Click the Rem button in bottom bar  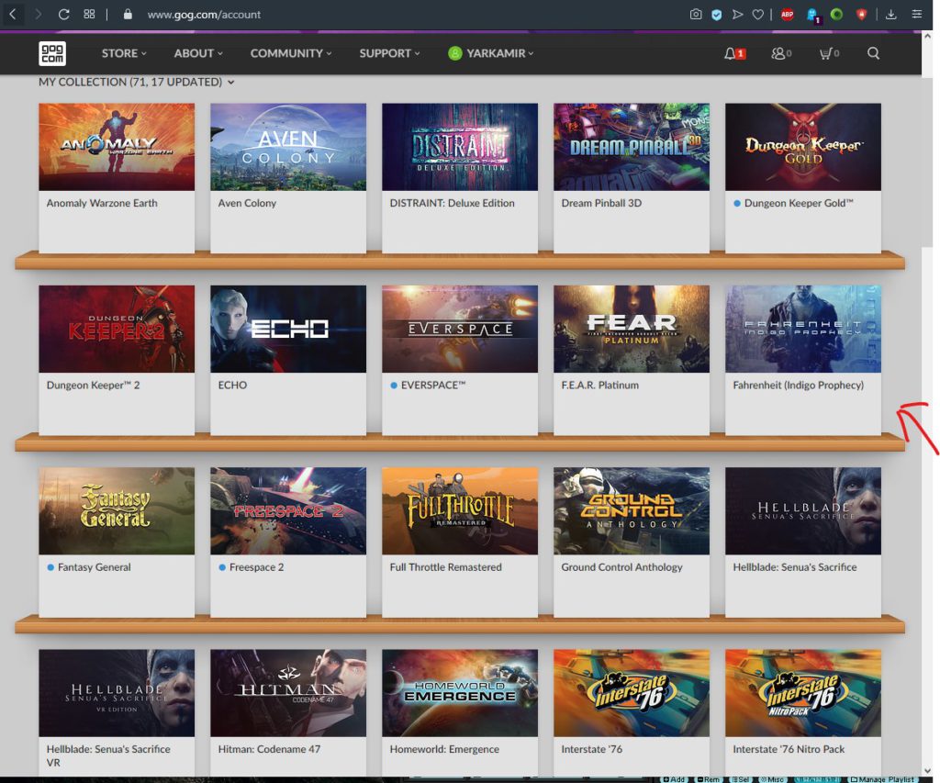click(x=708, y=778)
